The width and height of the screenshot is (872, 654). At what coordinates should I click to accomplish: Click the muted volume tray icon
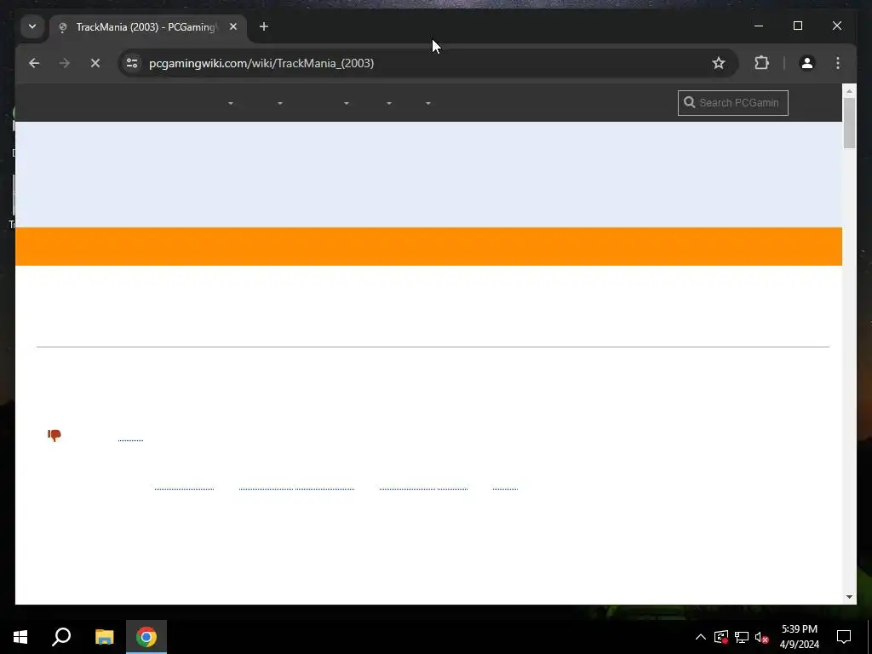click(761, 637)
